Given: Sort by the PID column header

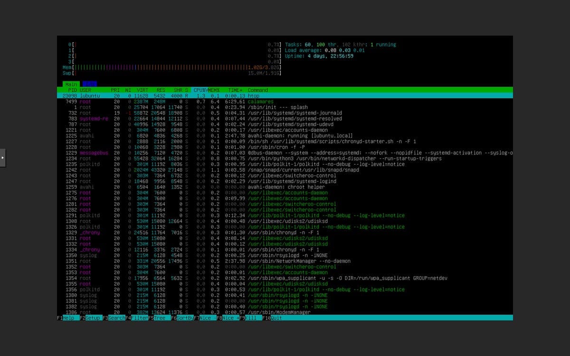Looking at the screenshot, I should (73, 90).
